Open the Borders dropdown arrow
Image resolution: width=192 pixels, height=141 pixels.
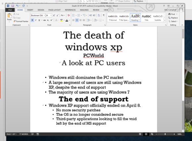[x=103, y=20]
